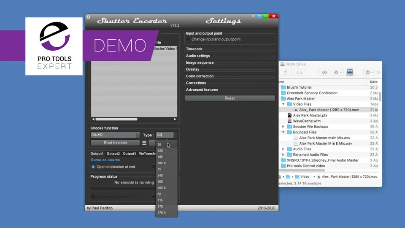Switch to the Output2 tab
Screen dimensions: 405x228
tap(113, 154)
